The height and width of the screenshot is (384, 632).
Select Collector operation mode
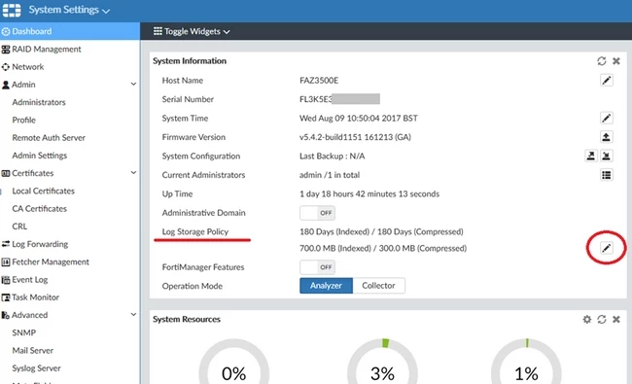point(378,285)
